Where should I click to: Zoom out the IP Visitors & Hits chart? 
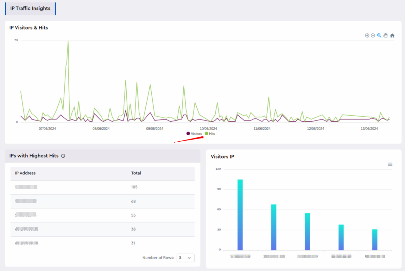pyautogui.click(x=373, y=35)
